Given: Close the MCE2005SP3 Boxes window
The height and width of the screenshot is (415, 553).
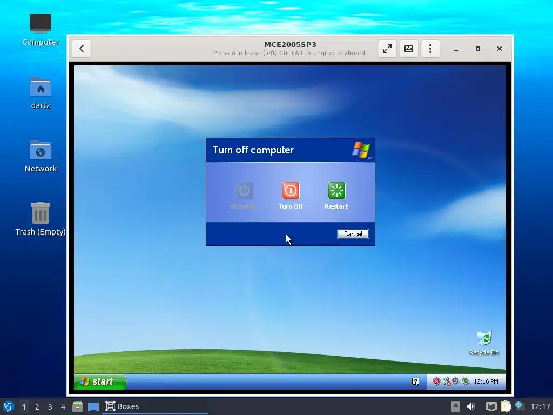Looking at the screenshot, I should [x=500, y=49].
